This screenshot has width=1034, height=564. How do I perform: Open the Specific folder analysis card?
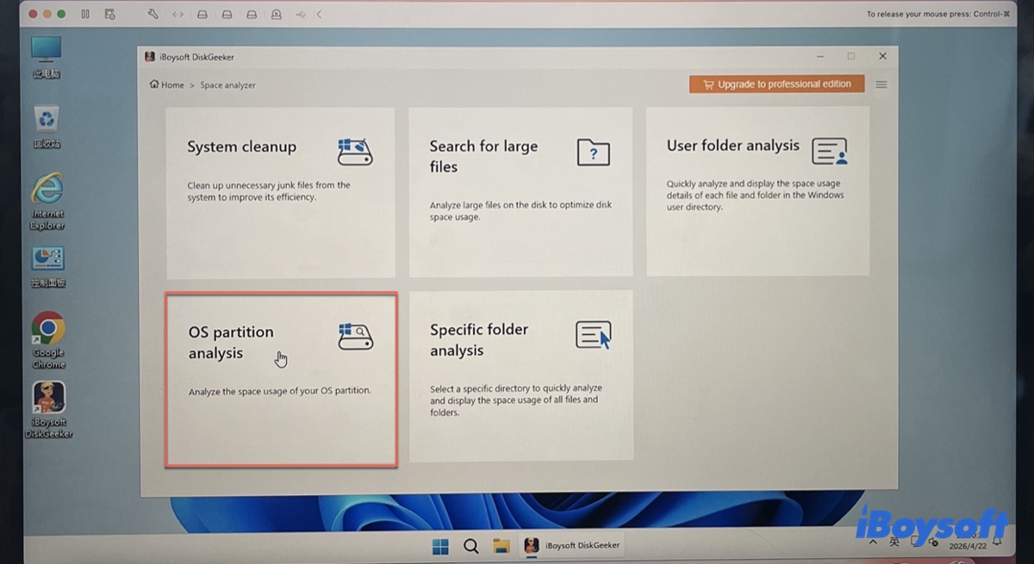[x=521, y=375]
